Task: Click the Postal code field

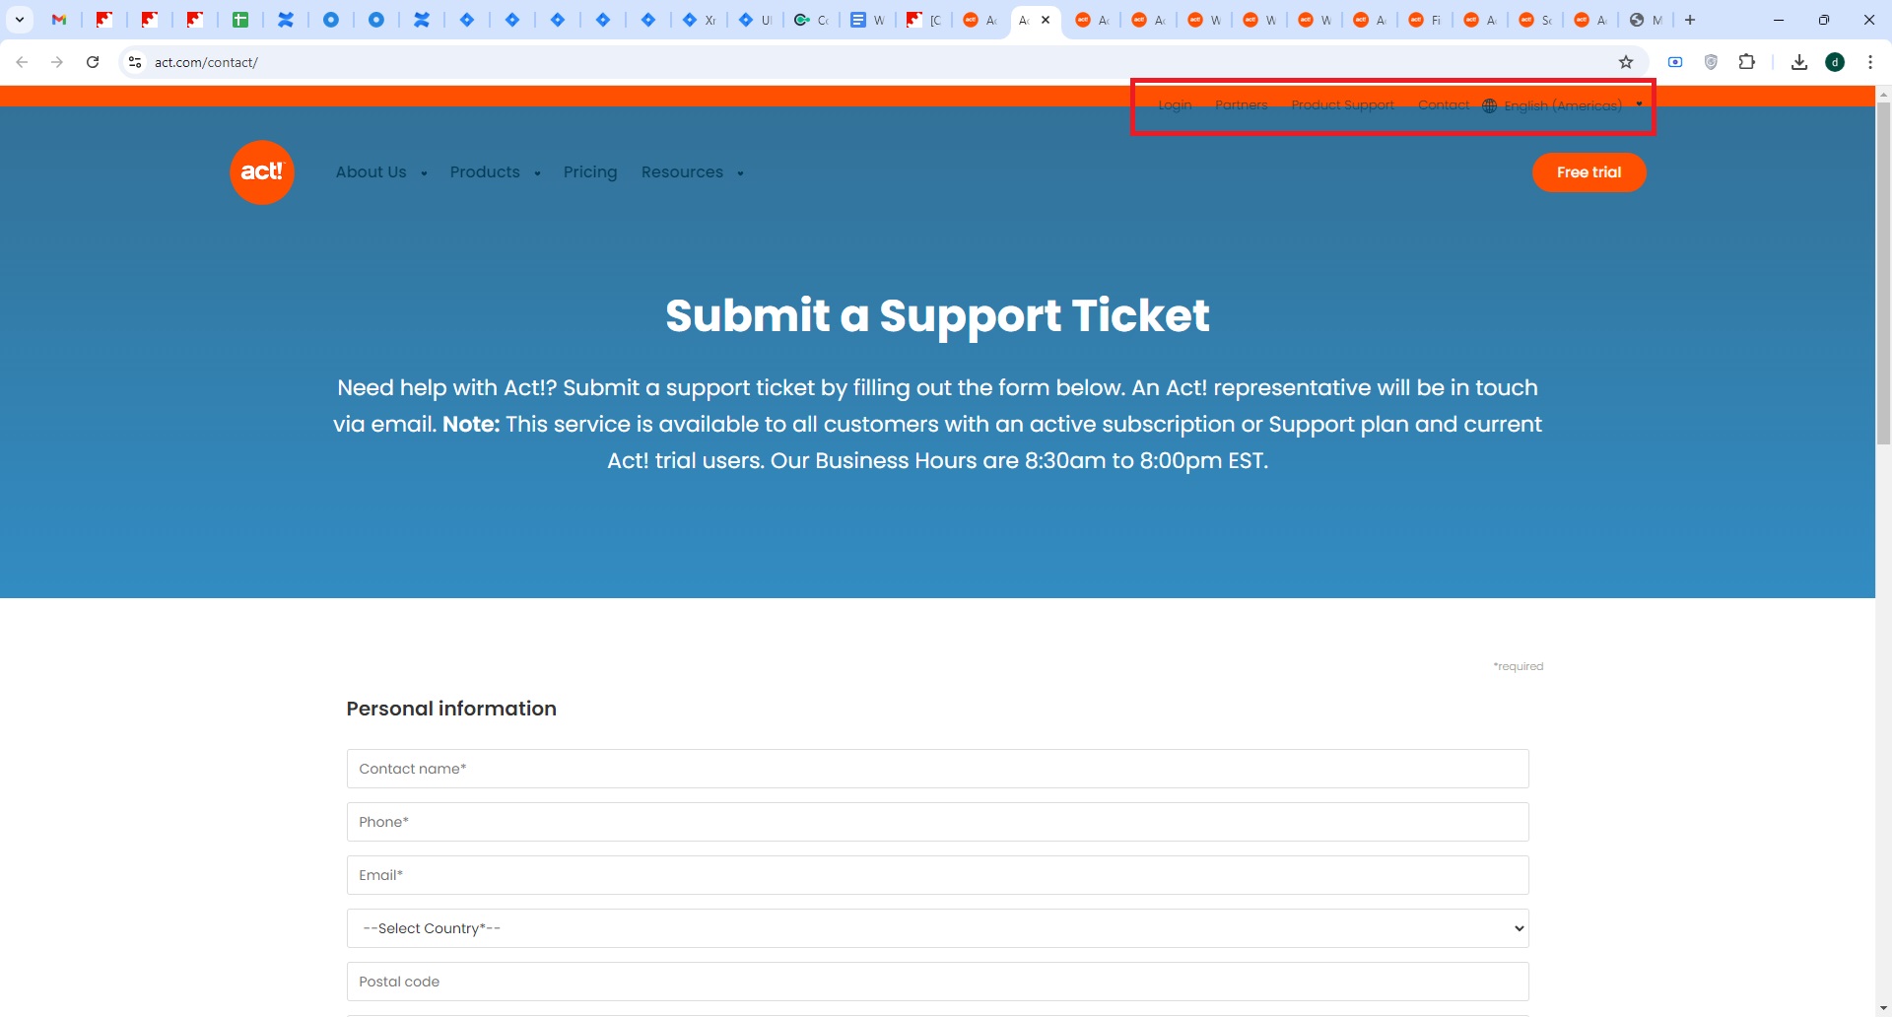Action: [x=937, y=982]
